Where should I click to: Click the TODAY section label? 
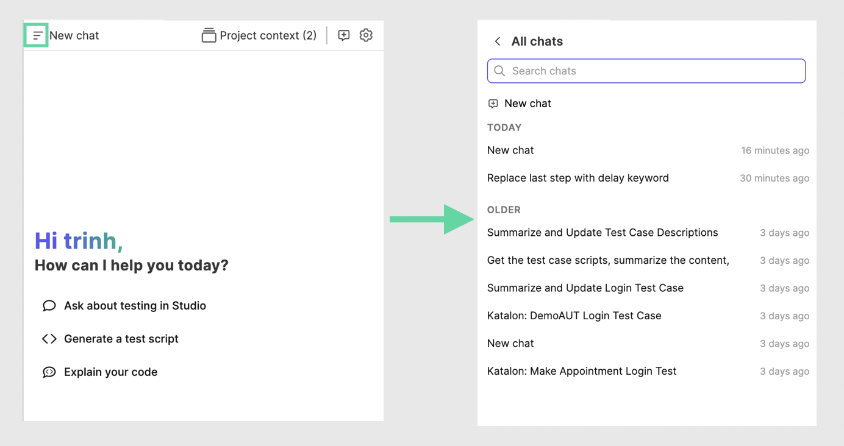click(504, 127)
